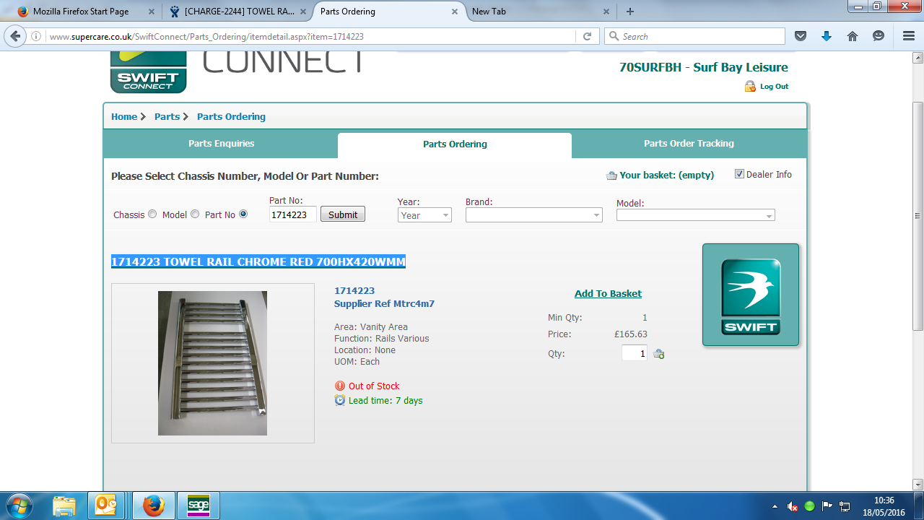Open the Model dropdown
The height and width of the screenshot is (520, 924).
[x=696, y=214]
